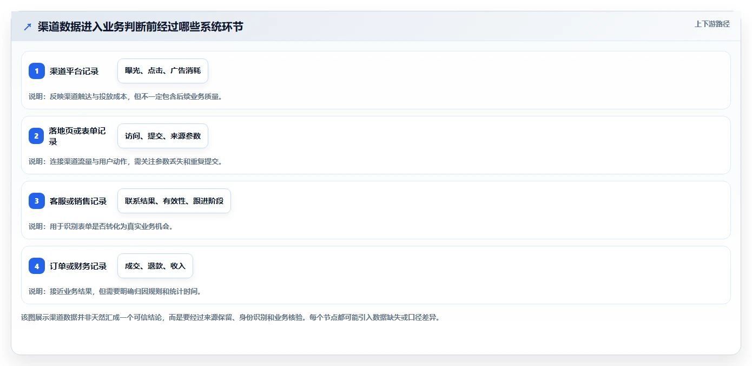752x366 pixels.
Task: Select the 访问、提交、来源参数 chip
Action: 163,136
